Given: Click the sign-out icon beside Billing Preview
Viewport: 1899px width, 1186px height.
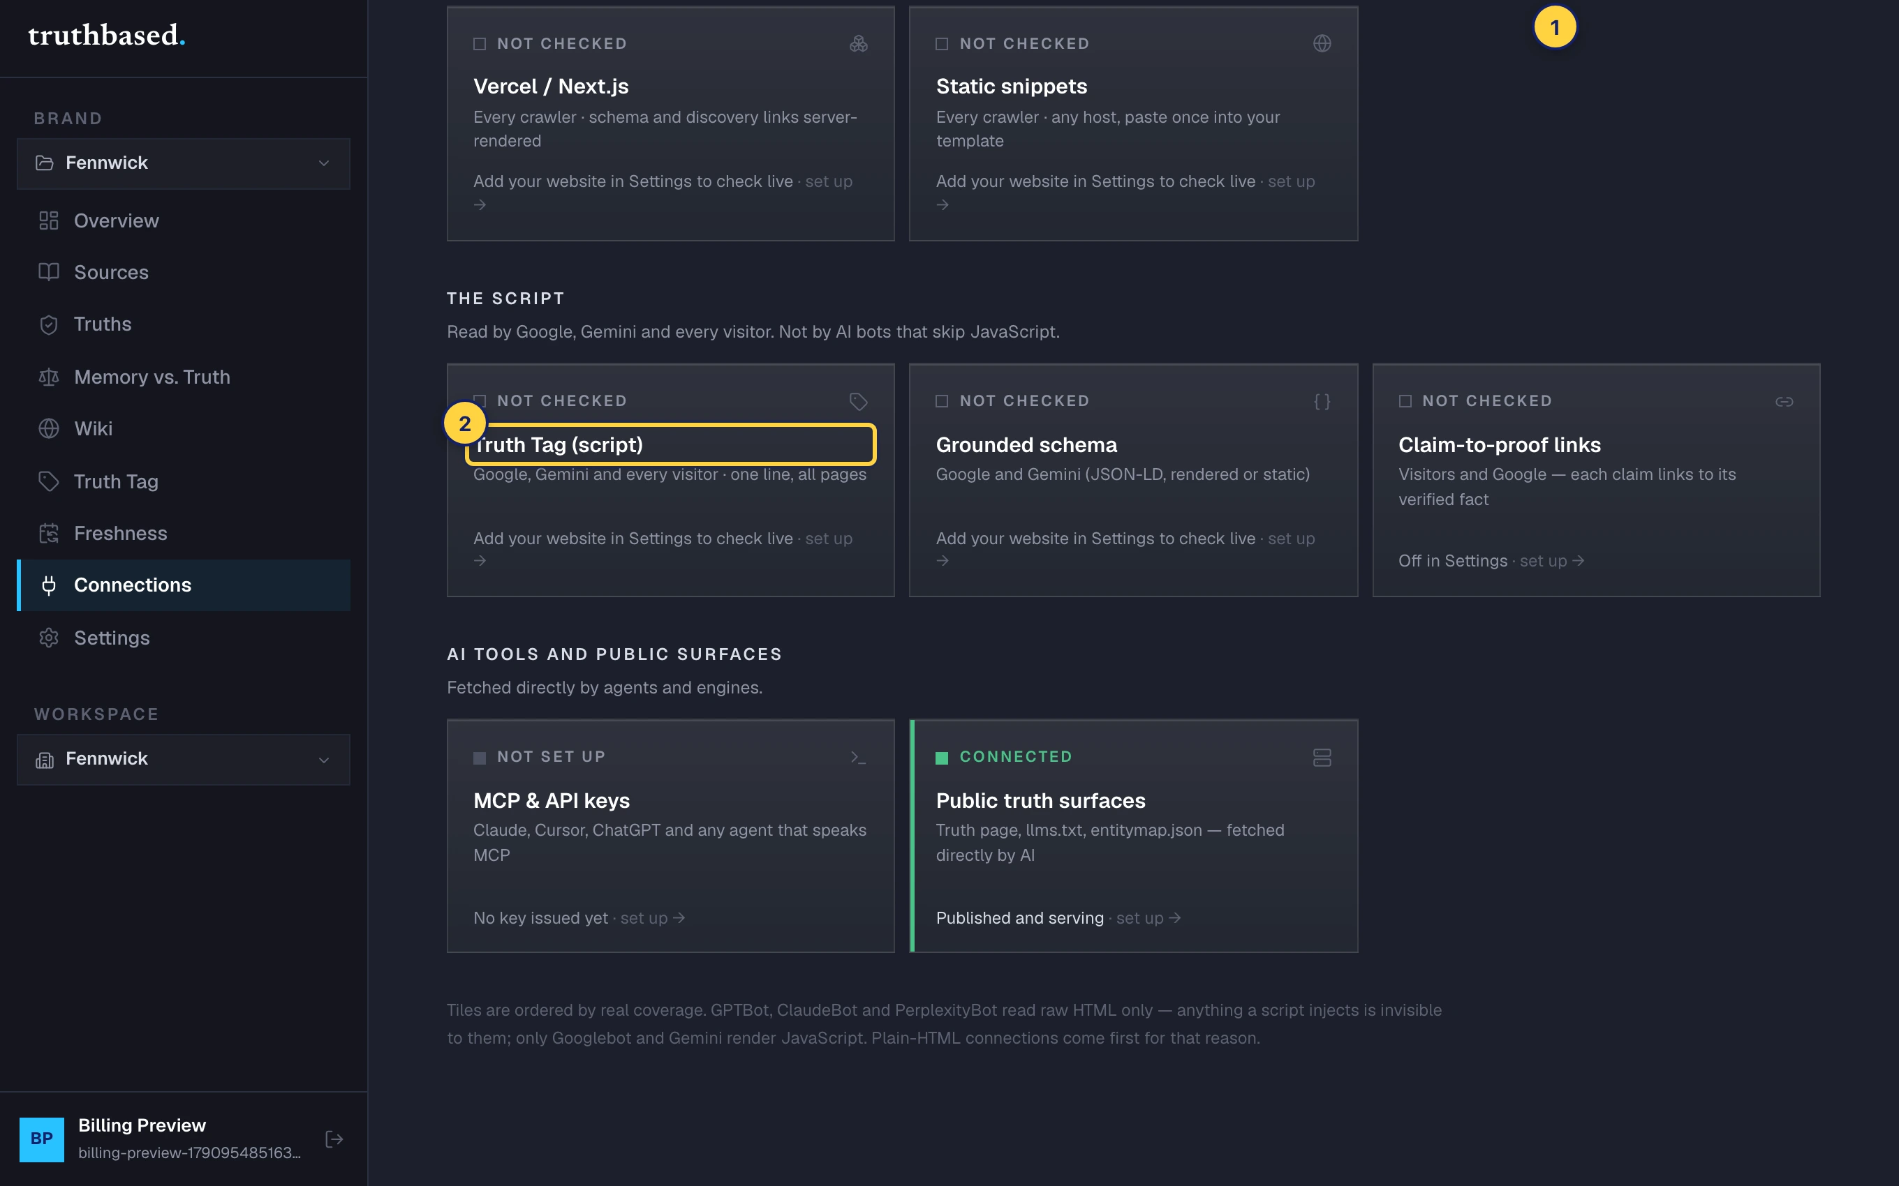Looking at the screenshot, I should pyautogui.click(x=334, y=1139).
